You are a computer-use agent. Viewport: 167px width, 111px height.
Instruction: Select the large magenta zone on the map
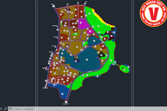pos(83,24)
